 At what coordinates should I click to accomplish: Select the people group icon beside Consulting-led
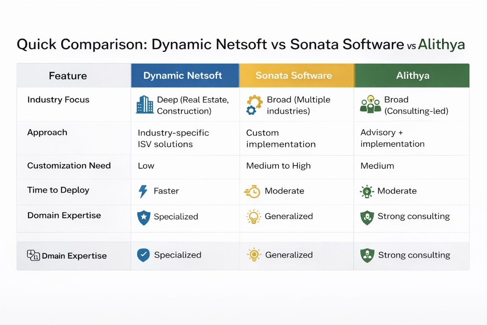coord(370,104)
